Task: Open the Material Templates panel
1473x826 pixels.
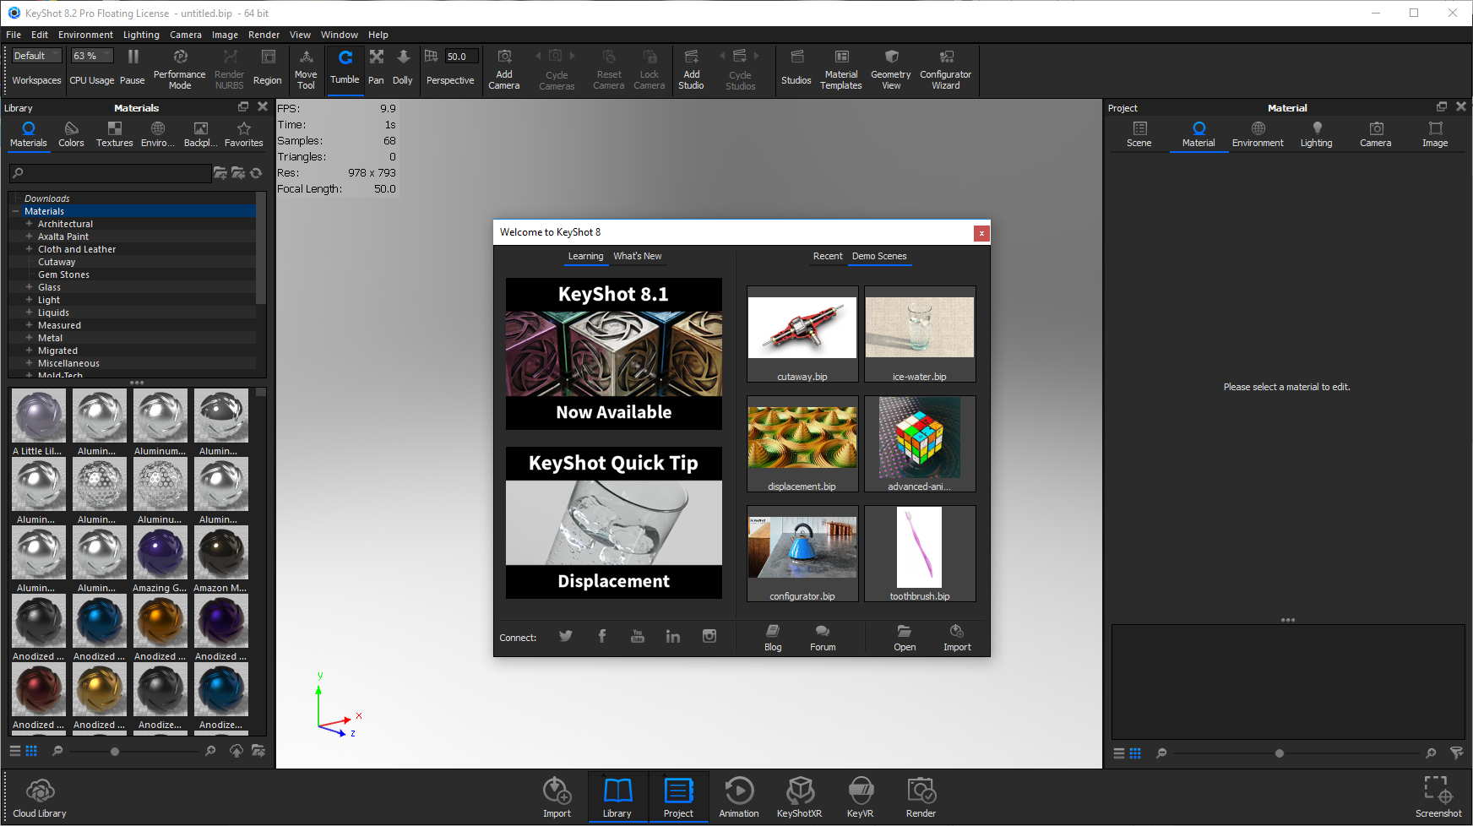Action: [841, 69]
